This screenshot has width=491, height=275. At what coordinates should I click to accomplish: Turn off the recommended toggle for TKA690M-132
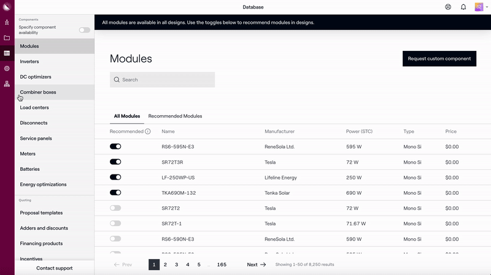click(x=115, y=192)
